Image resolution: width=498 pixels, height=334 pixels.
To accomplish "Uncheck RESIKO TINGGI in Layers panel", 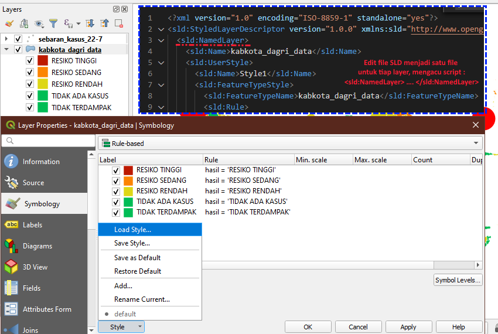I will 30,61.
